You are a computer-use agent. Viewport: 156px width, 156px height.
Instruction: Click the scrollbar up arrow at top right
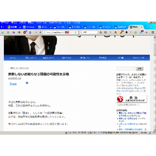click(155, 37)
